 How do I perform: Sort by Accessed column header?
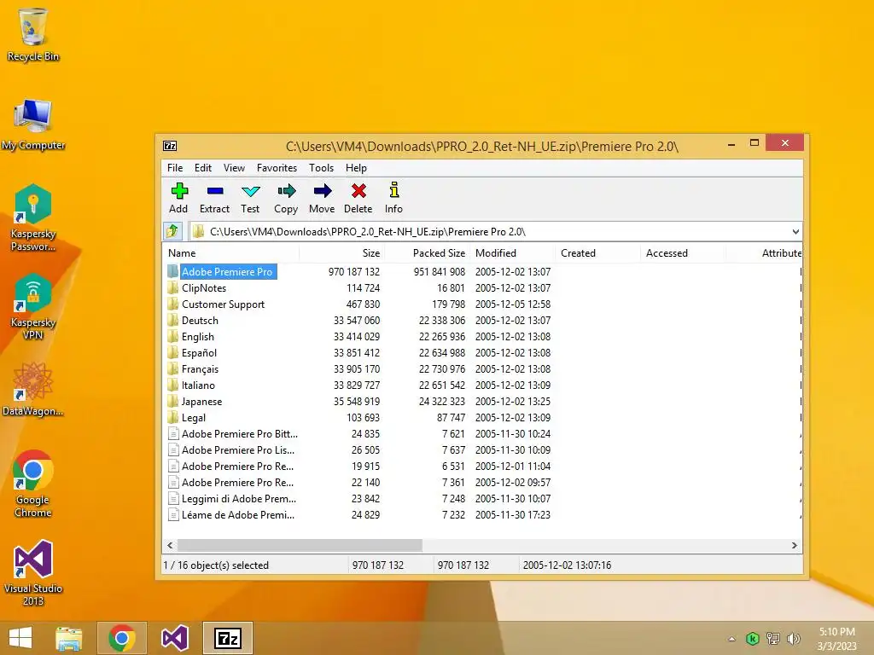(x=683, y=252)
